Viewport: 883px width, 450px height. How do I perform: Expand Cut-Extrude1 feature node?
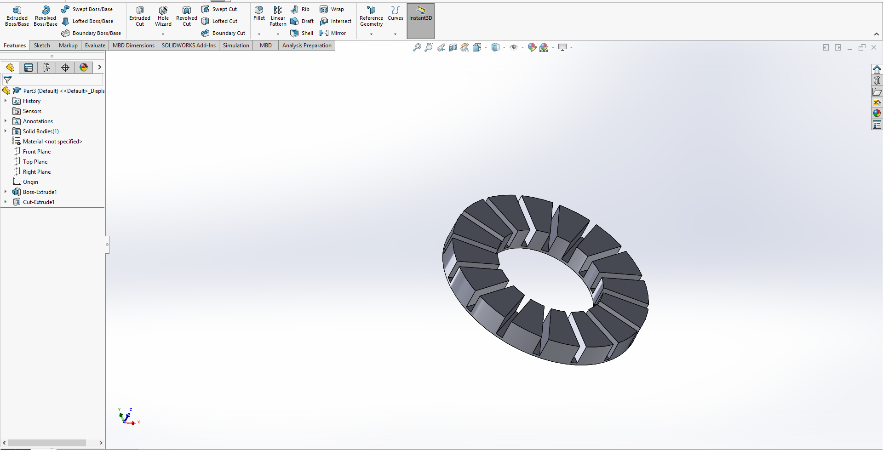coord(6,202)
